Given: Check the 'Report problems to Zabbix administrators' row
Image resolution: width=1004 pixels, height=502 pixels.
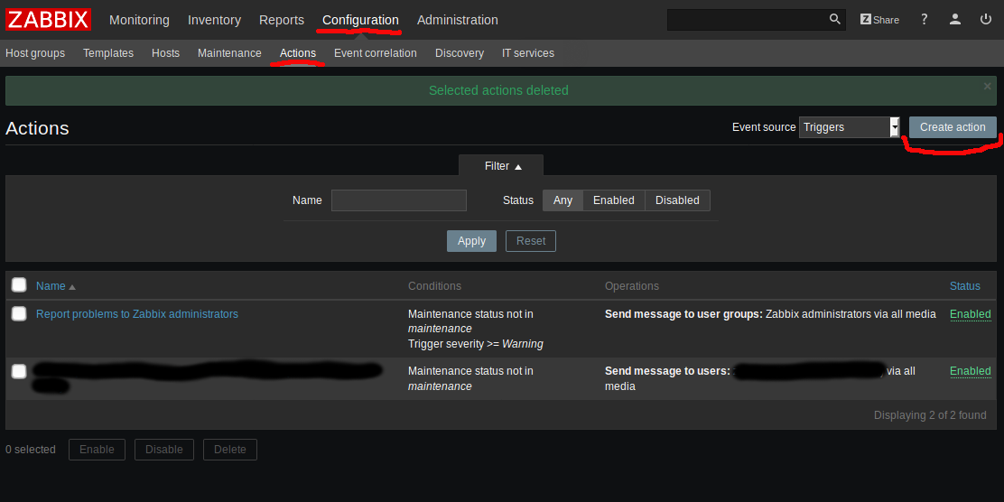Looking at the screenshot, I should (x=19, y=314).
